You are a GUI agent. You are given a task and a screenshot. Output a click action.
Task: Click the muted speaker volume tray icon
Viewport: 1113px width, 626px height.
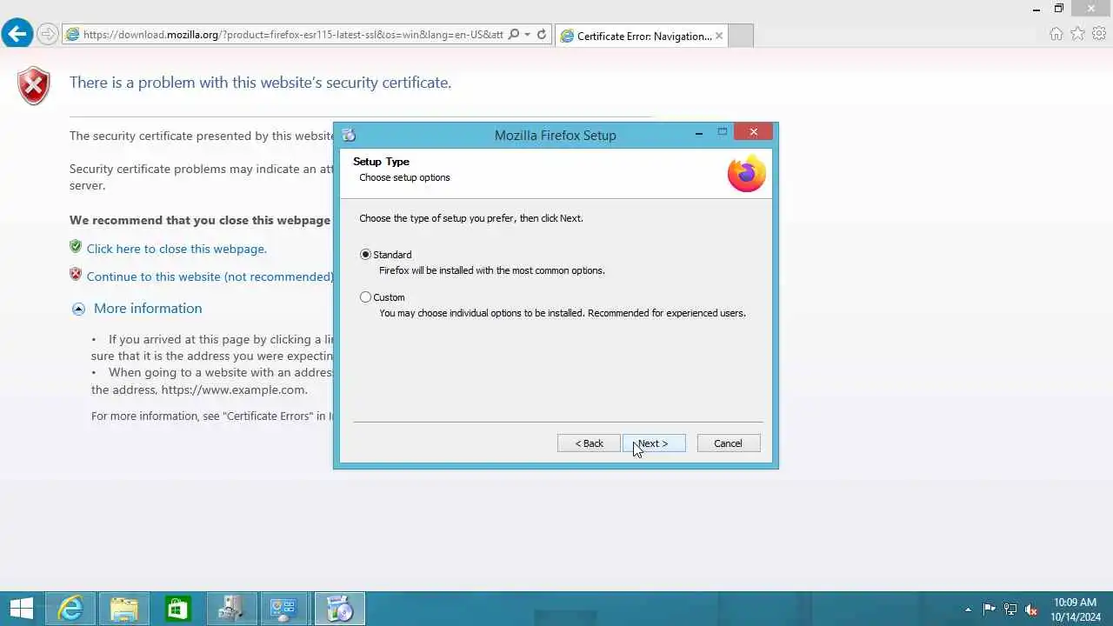click(x=1031, y=609)
